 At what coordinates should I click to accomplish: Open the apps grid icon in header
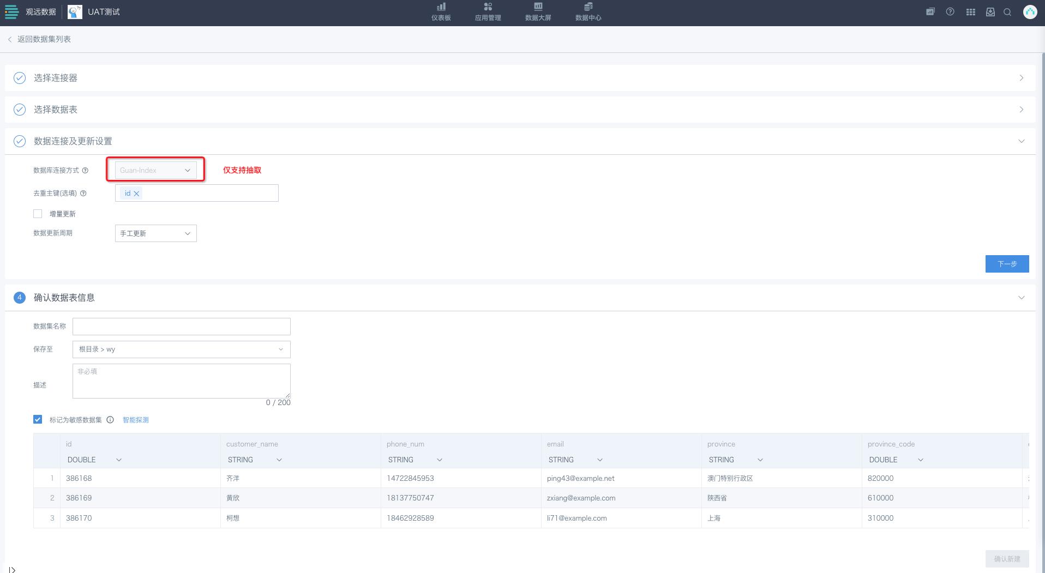tap(971, 12)
